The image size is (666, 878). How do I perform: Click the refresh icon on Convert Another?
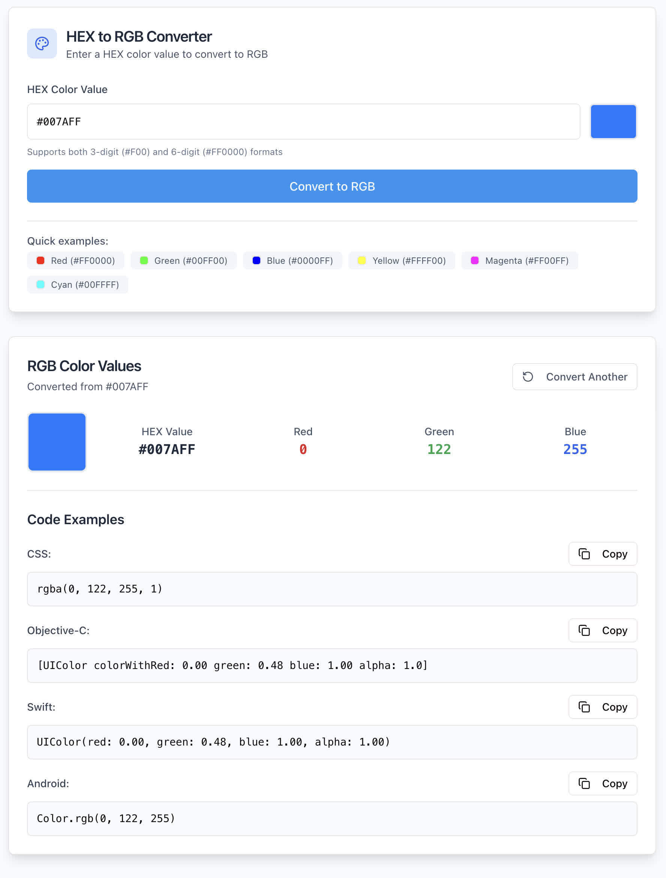pos(528,377)
